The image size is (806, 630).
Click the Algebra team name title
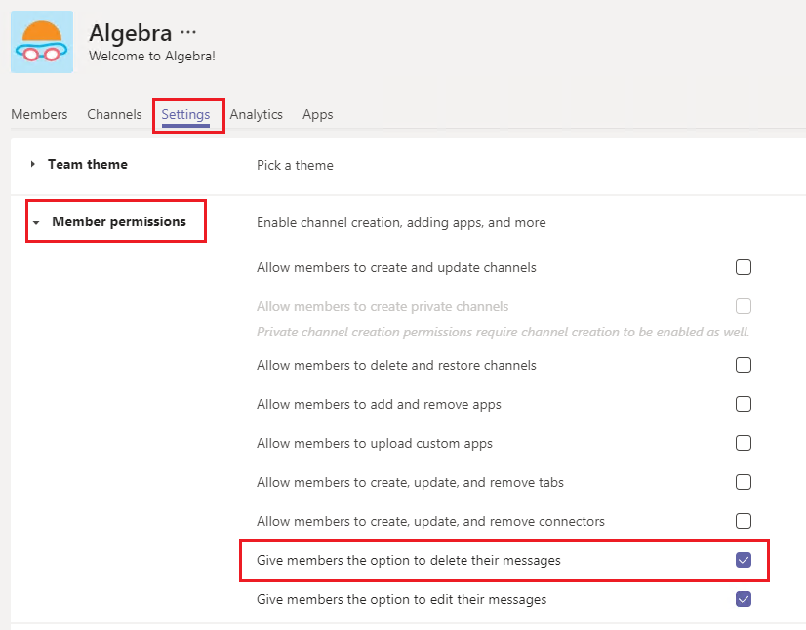[x=131, y=33]
